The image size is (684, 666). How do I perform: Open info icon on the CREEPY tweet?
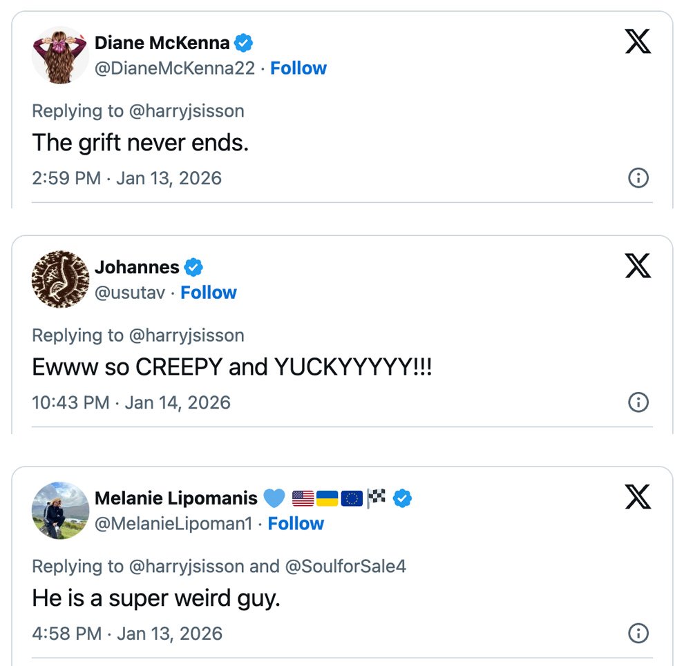[x=638, y=402]
